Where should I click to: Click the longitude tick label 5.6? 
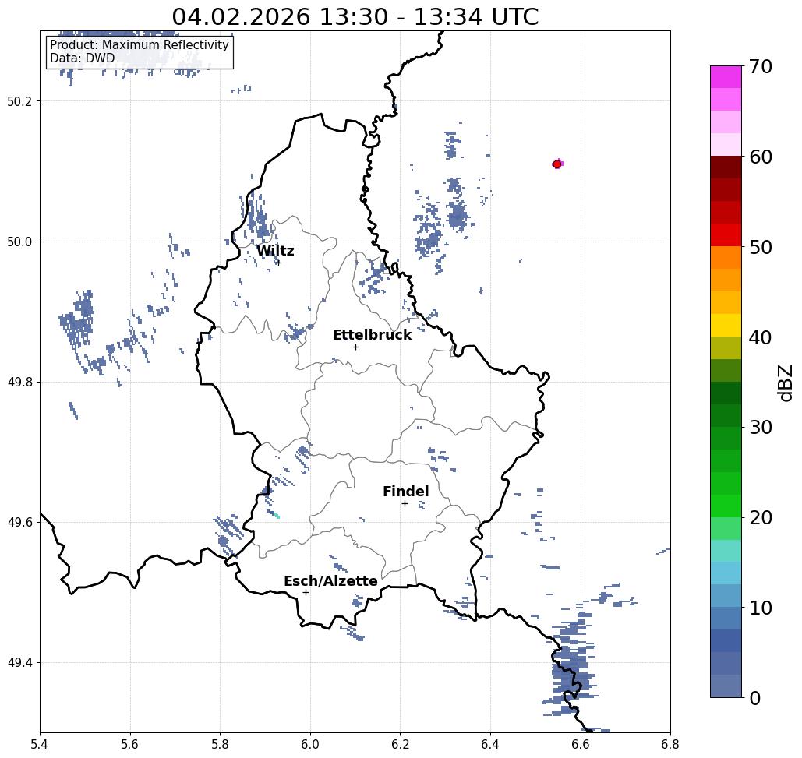[x=130, y=744]
